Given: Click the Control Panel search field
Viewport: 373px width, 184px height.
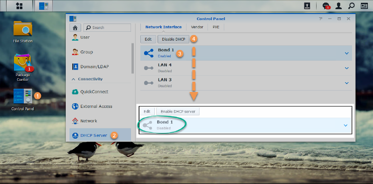Looking at the screenshot, I should [107, 28].
